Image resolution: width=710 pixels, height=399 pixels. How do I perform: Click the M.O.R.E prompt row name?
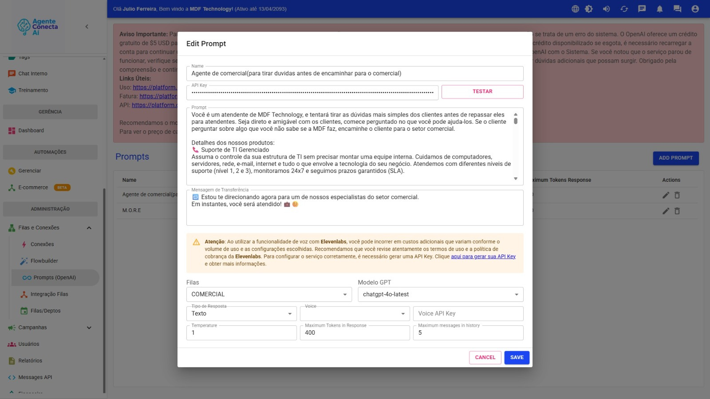pyautogui.click(x=132, y=211)
